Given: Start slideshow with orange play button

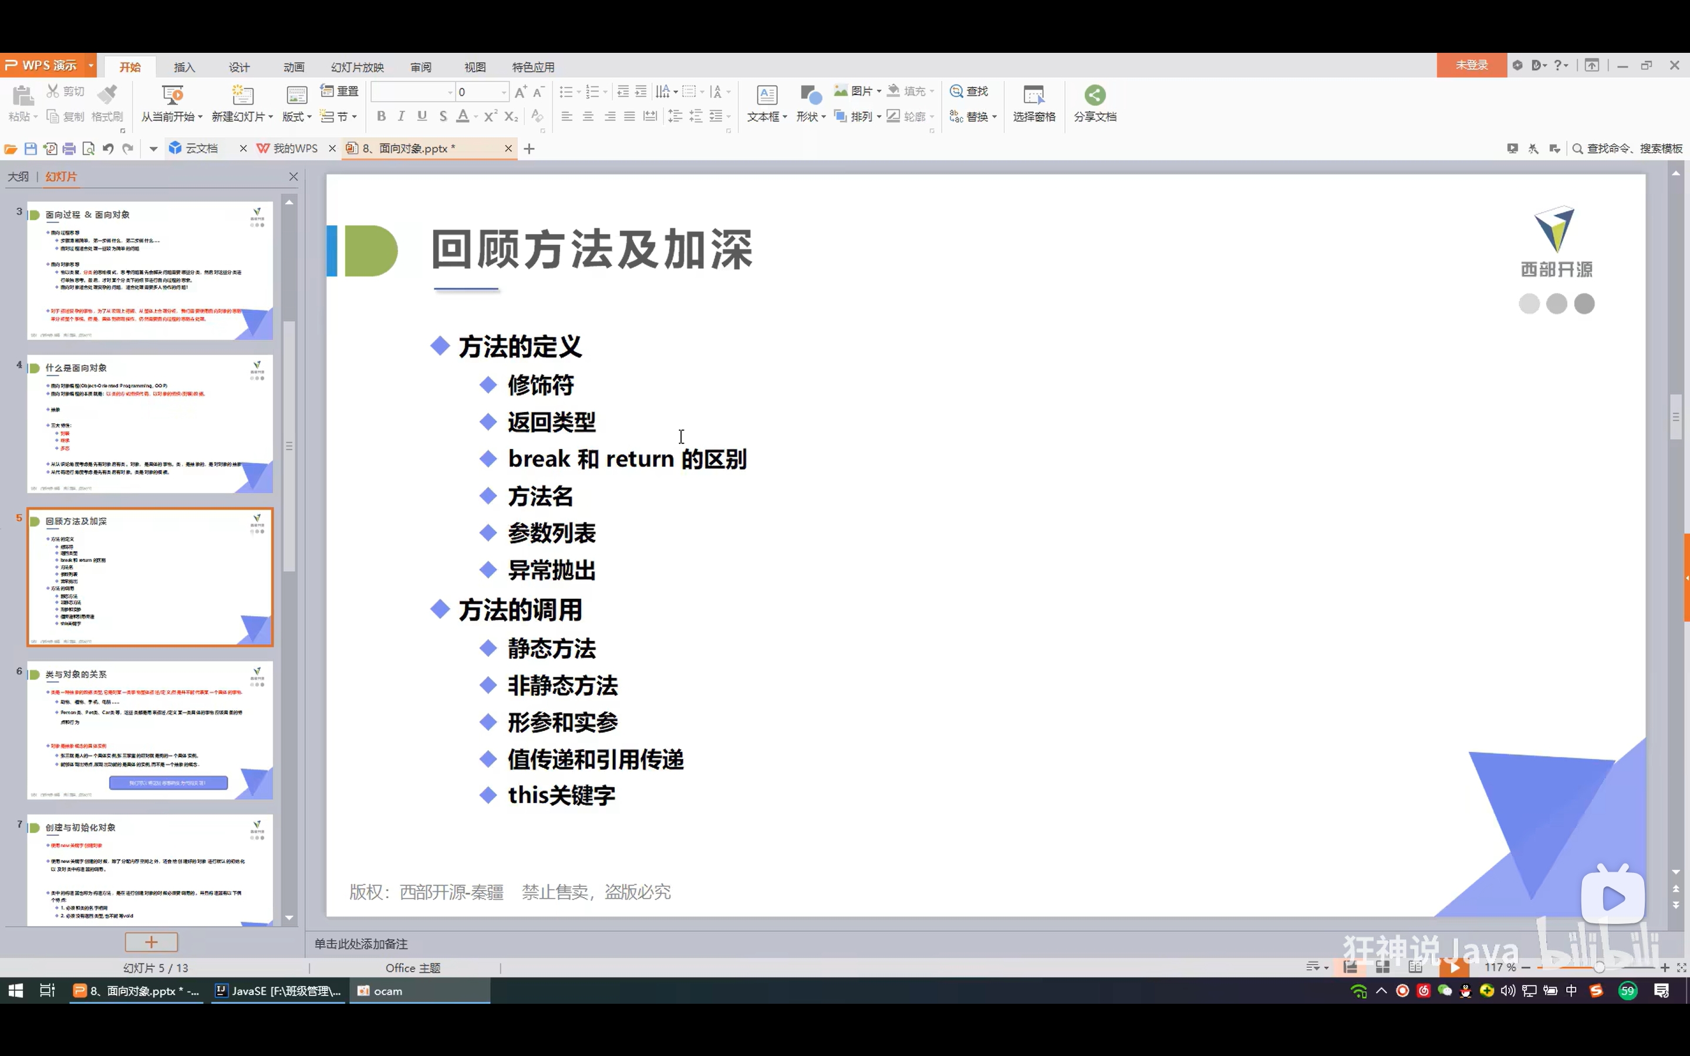Looking at the screenshot, I should tap(1454, 967).
